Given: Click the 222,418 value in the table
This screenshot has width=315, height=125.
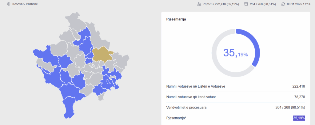Looking at the screenshot, I should click(x=298, y=86).
